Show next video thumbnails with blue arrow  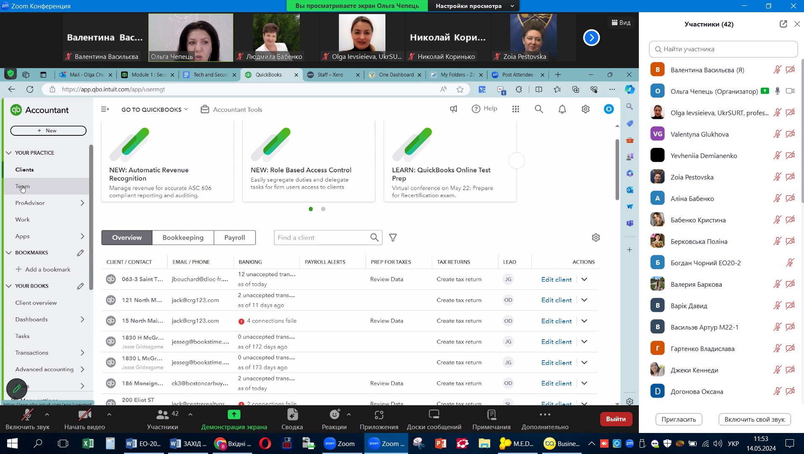tap(591, 38)
